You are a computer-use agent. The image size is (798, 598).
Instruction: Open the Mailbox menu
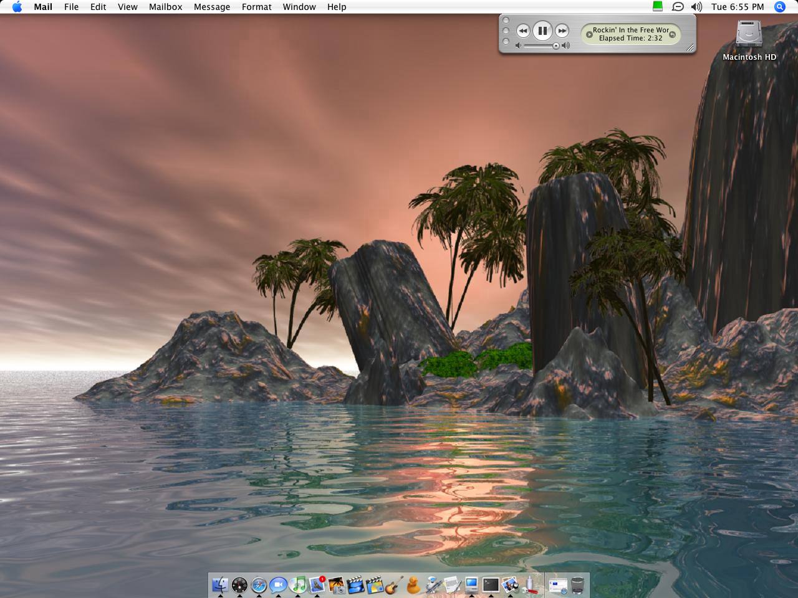click(165, 7)
